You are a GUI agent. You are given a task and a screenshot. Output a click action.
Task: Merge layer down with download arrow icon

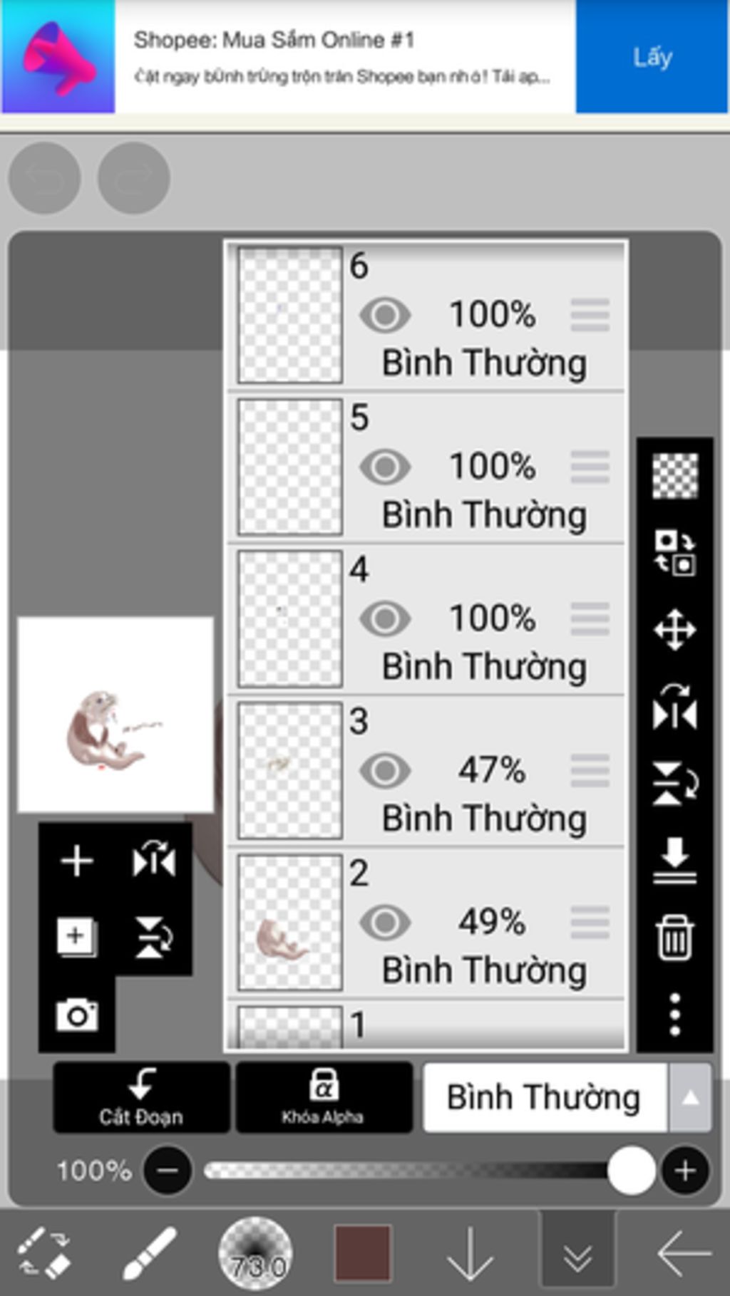[x=674, y=861]
